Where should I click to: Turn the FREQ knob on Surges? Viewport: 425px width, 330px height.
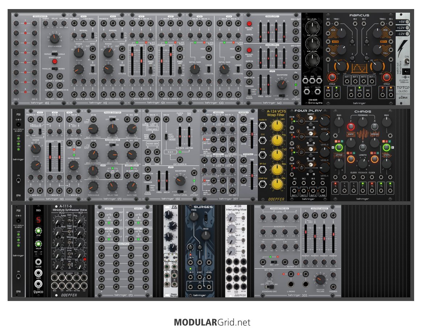coord(194,216)
